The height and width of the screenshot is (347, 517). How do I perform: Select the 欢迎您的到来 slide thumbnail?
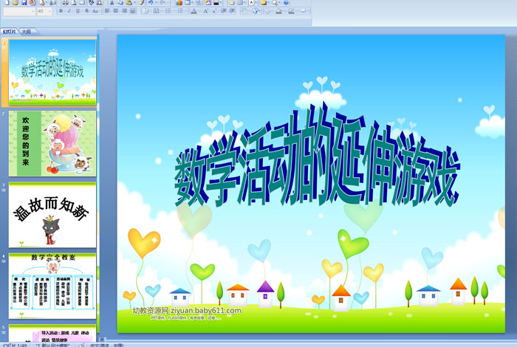coord(52,143)
